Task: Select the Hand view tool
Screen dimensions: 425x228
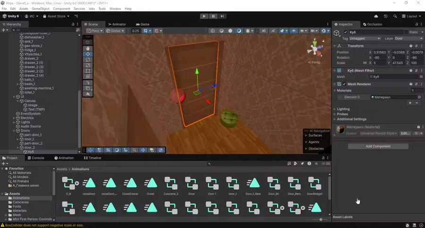Action: click(x=87, y=49)
